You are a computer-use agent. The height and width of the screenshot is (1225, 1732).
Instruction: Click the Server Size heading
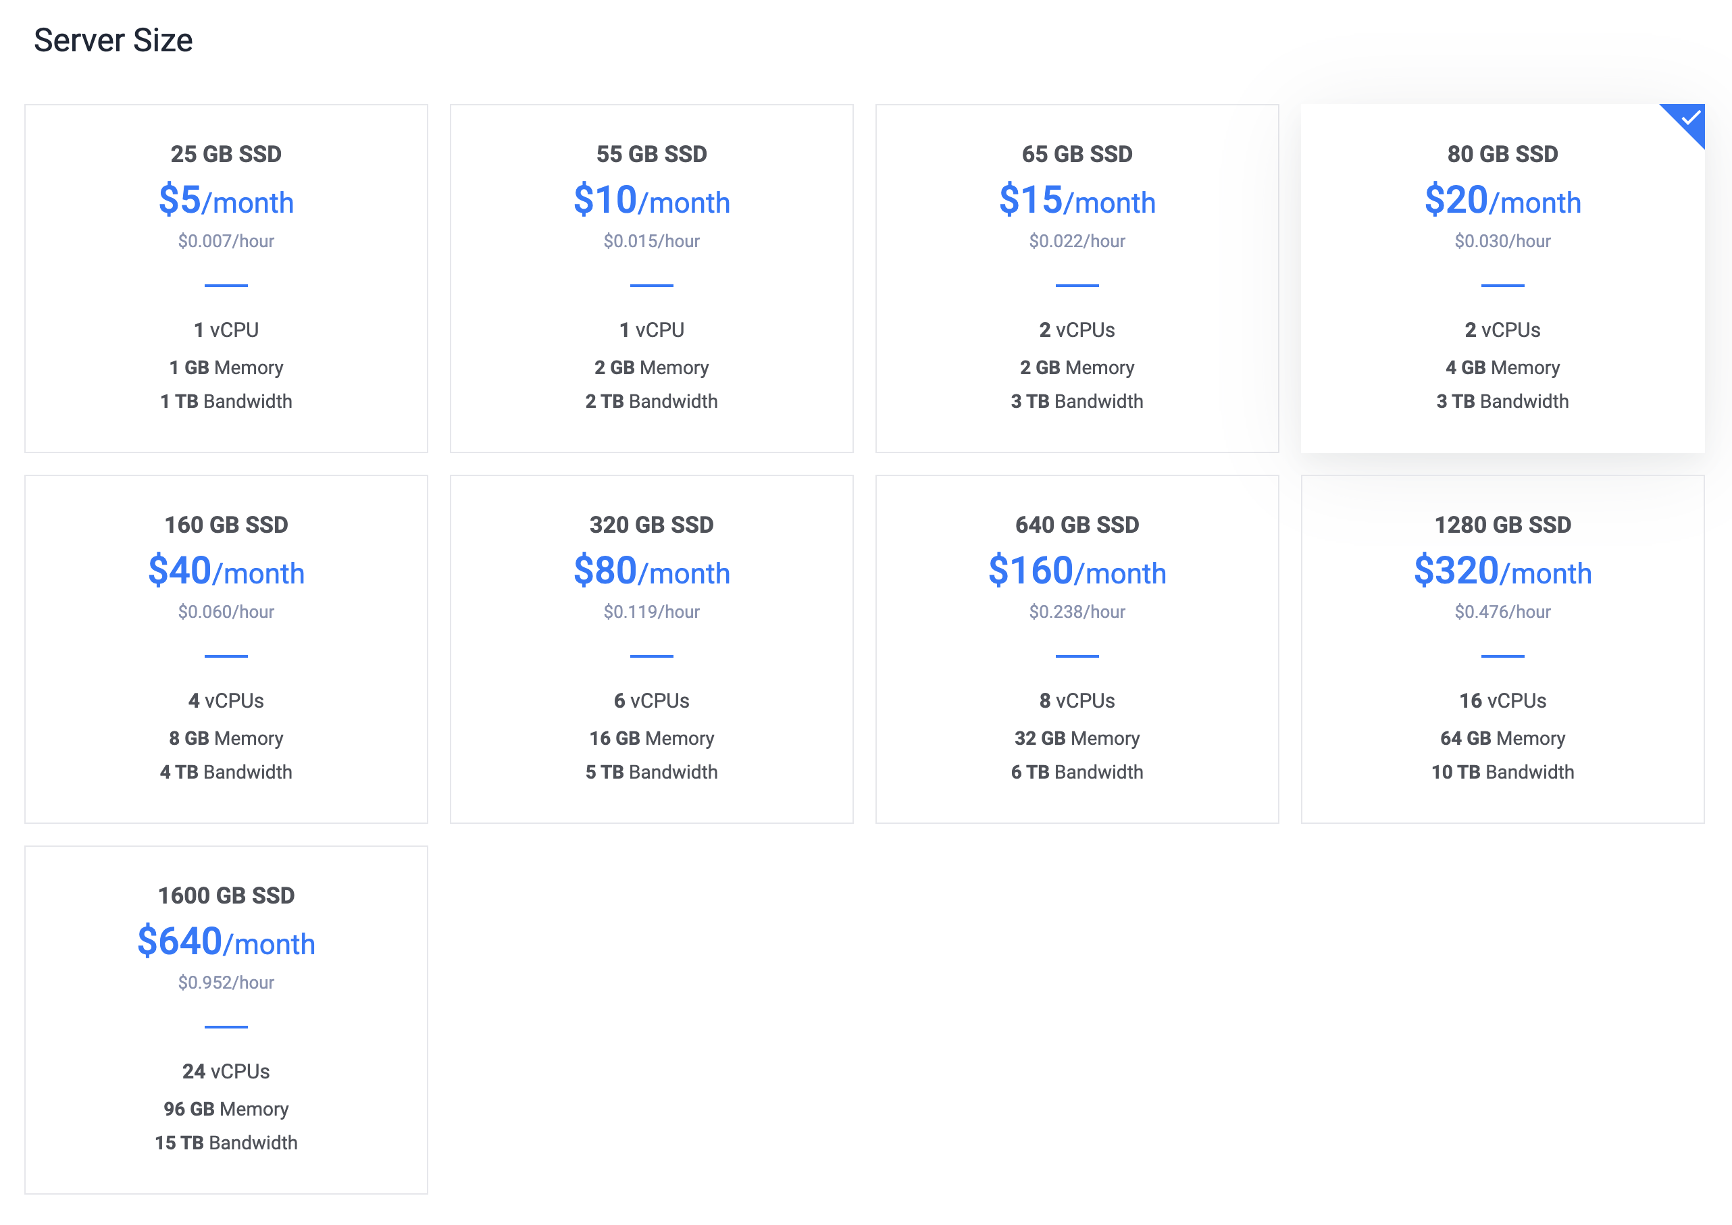(113, 40)
